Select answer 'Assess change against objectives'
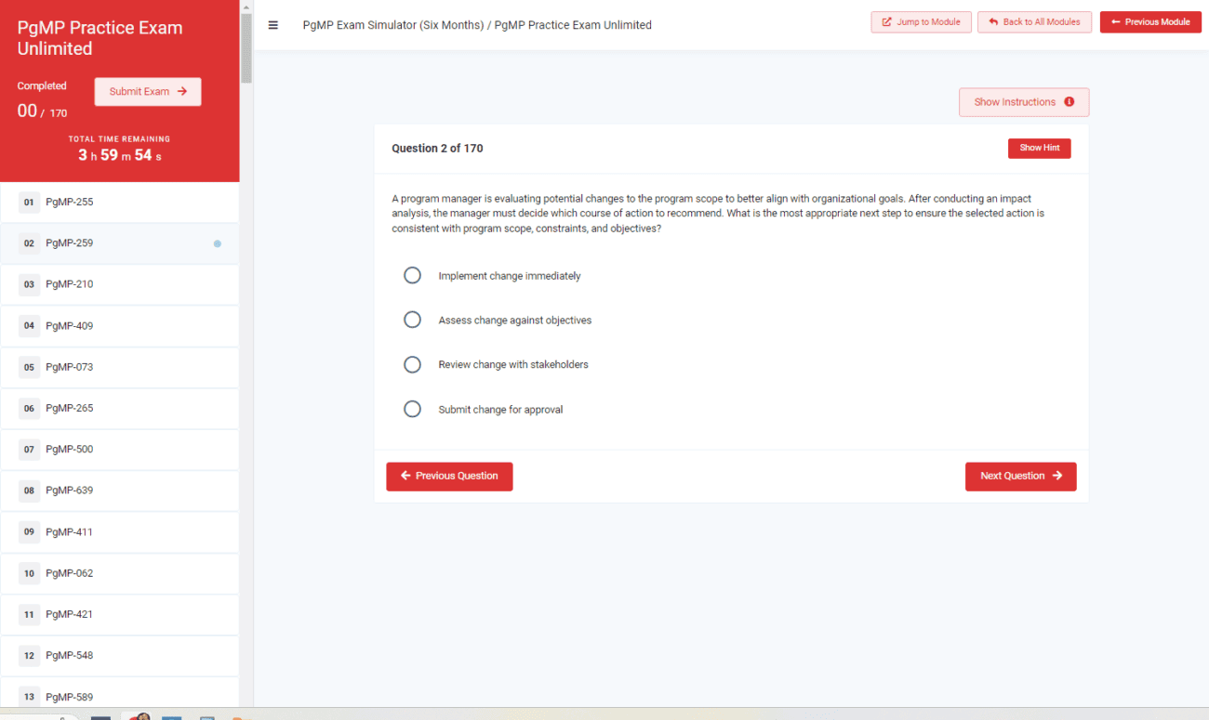The image size is (1209, 720). tap(412, 319)
